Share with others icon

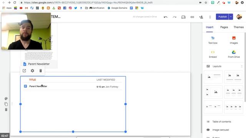[x=201, y=17]
